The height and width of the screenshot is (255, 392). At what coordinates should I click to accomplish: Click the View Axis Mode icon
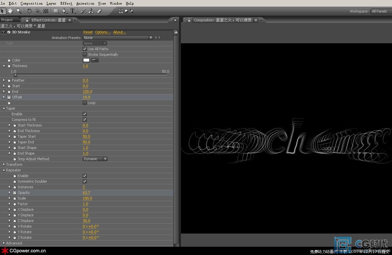click(x=132, y=11)
